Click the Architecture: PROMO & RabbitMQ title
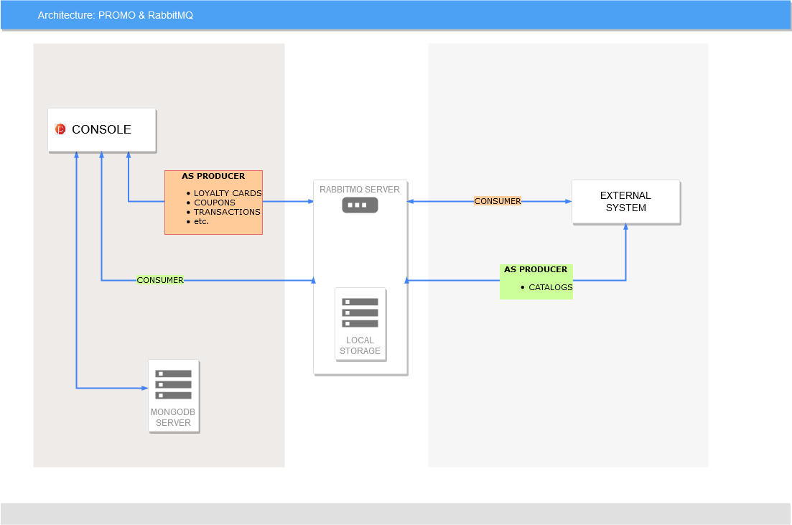The width and height of the screenshot is (792, 525). click(x=115, y=15)
